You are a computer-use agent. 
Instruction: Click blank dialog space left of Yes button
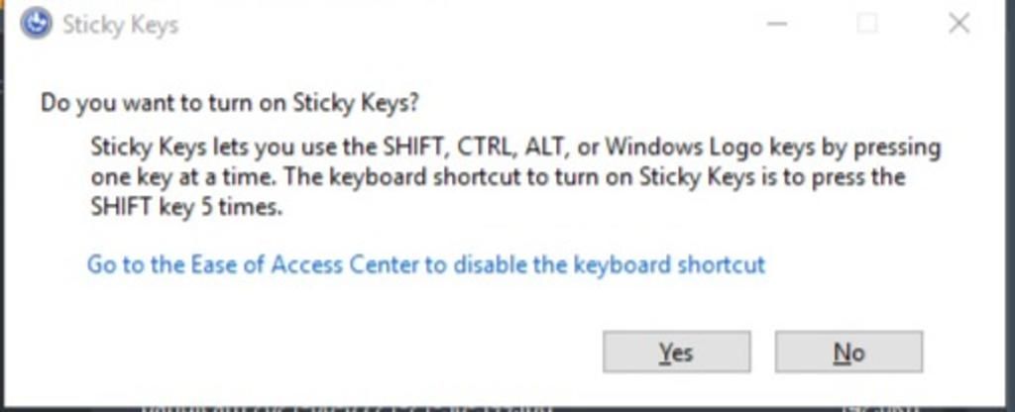coord(347,352)
